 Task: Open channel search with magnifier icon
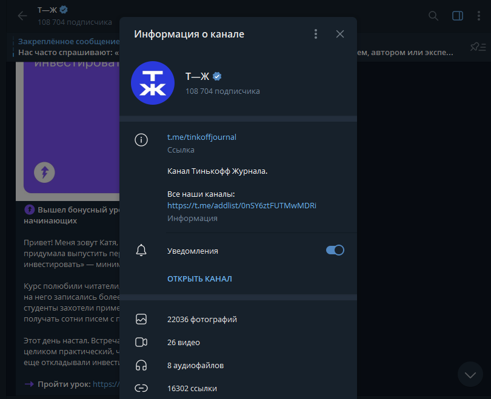(433, 16)
